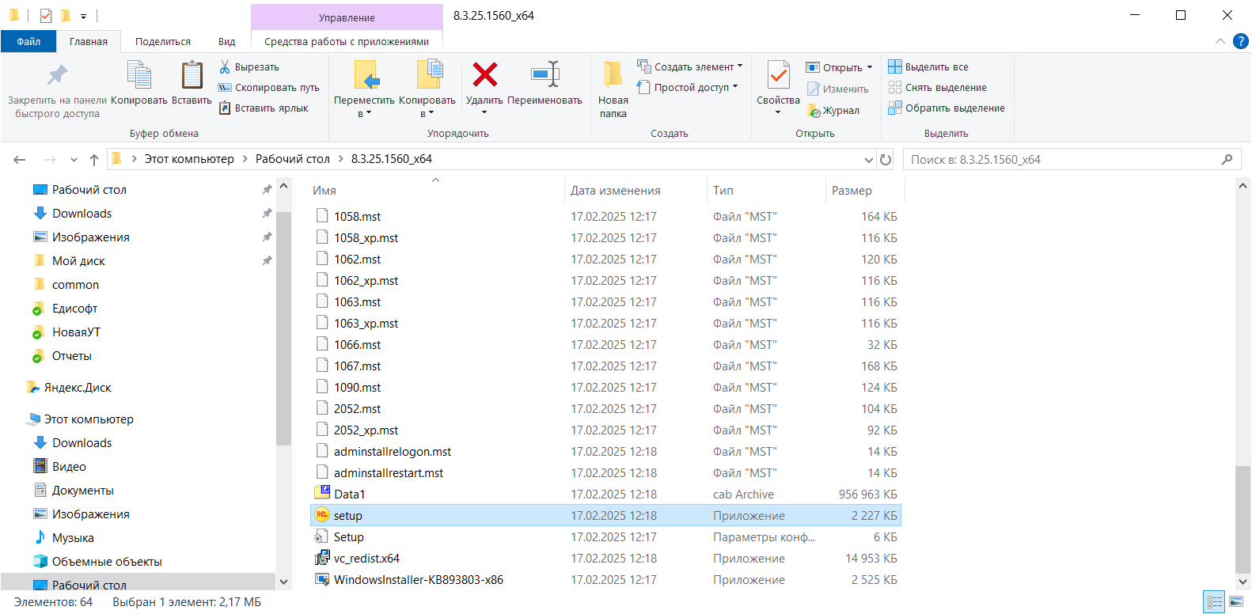Click the red Delete (Удалить) icon
The image size is (1252, 614).
(484, 75)
